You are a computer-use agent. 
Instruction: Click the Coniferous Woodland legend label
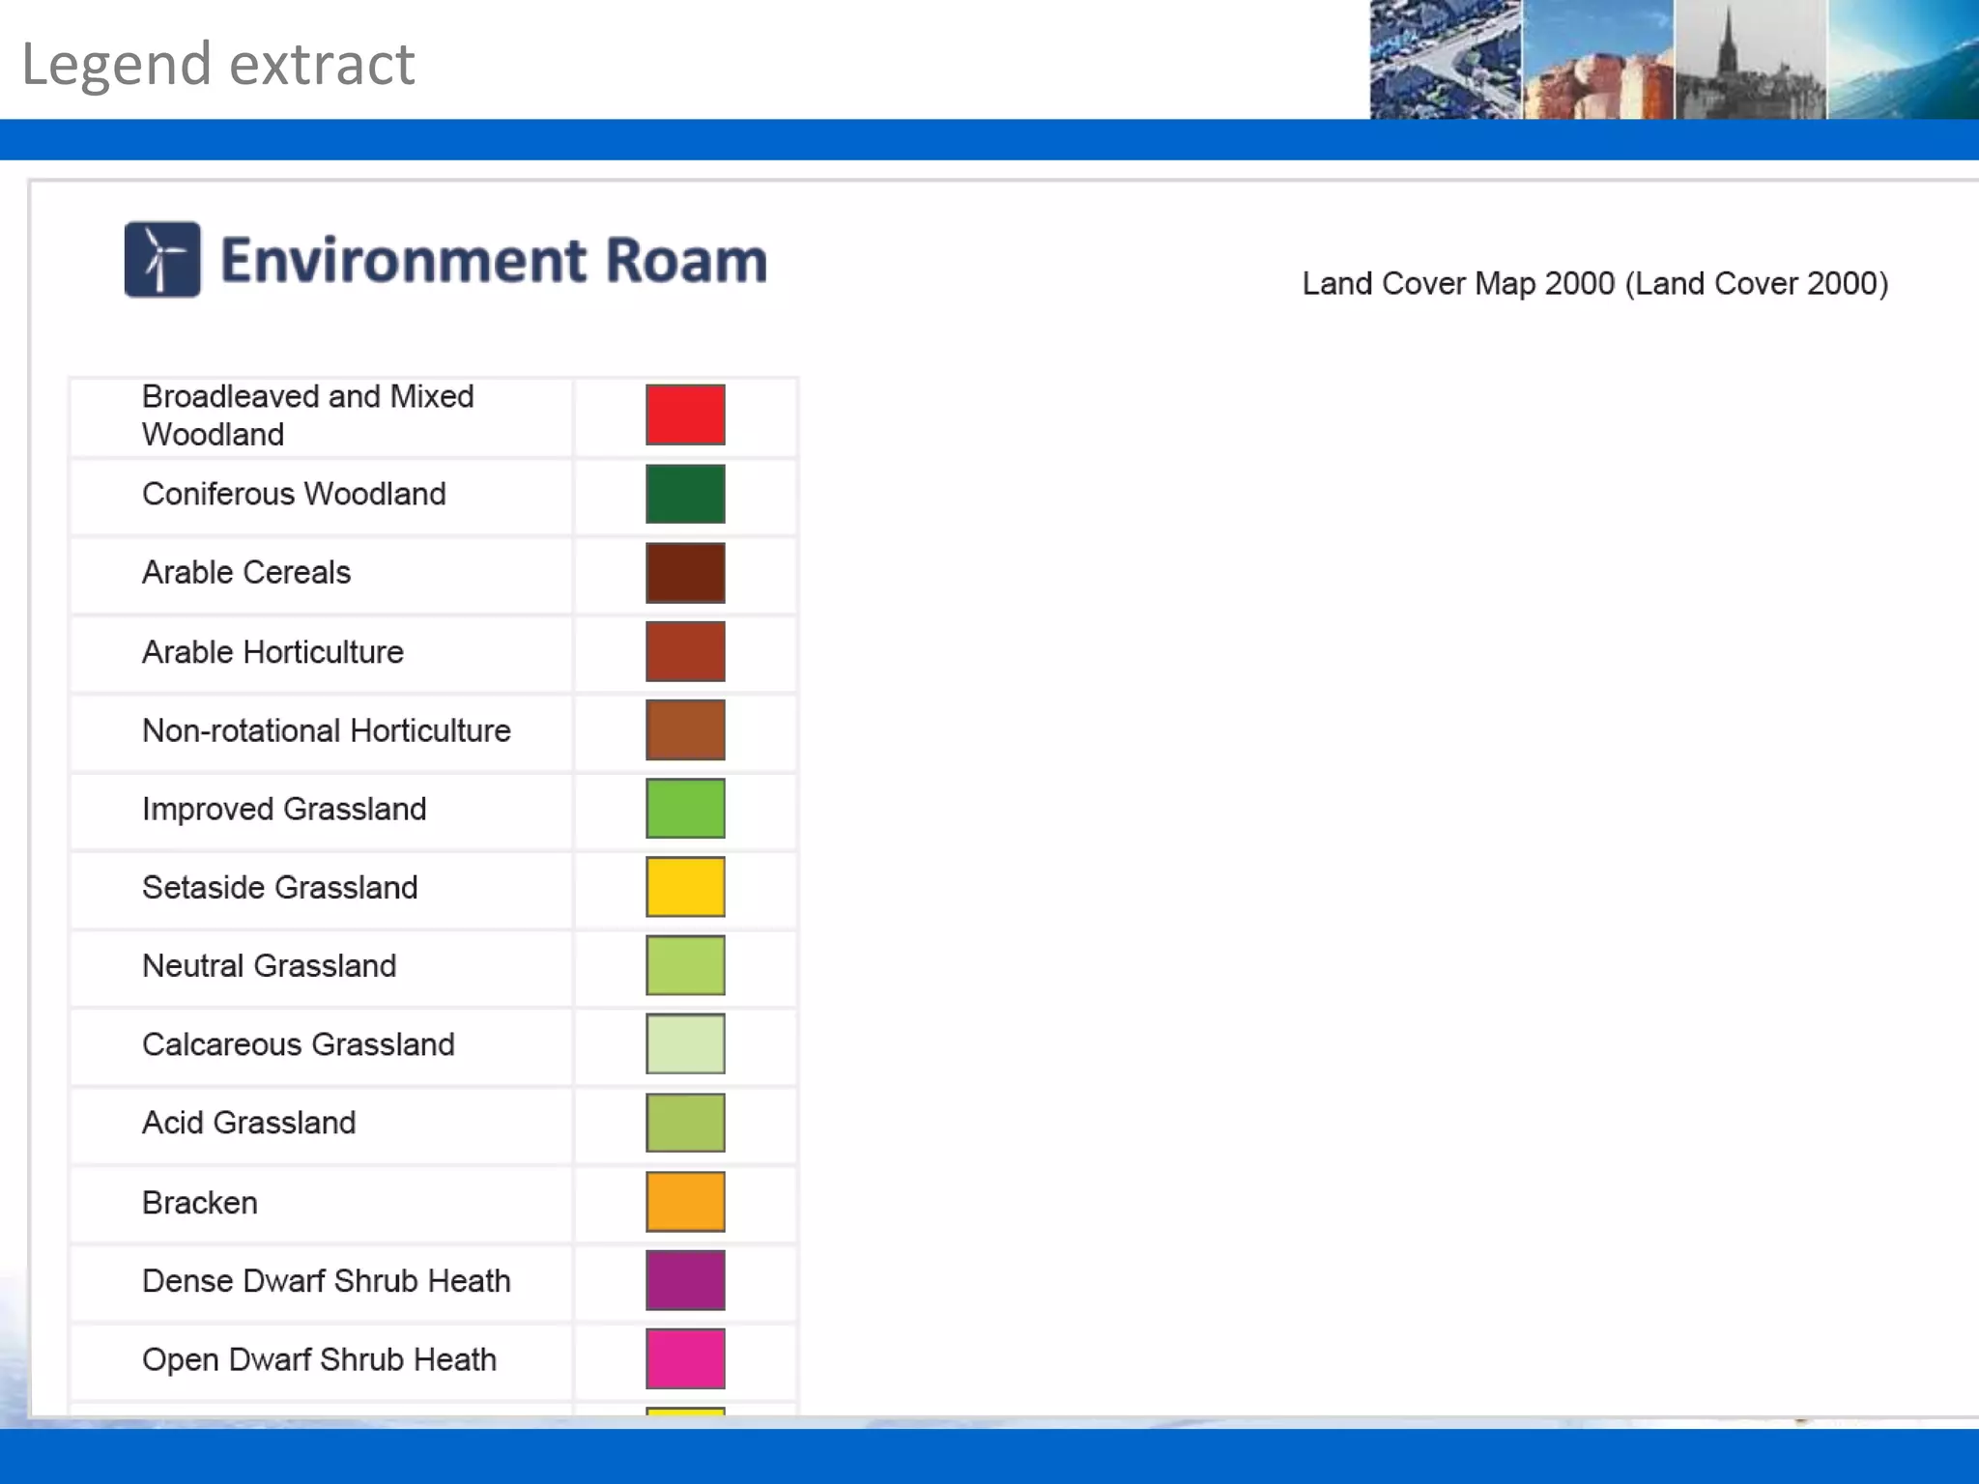click(294, 494)
